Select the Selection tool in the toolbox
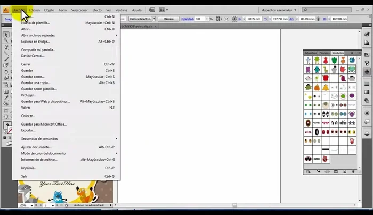 click(x=6, y=34)
